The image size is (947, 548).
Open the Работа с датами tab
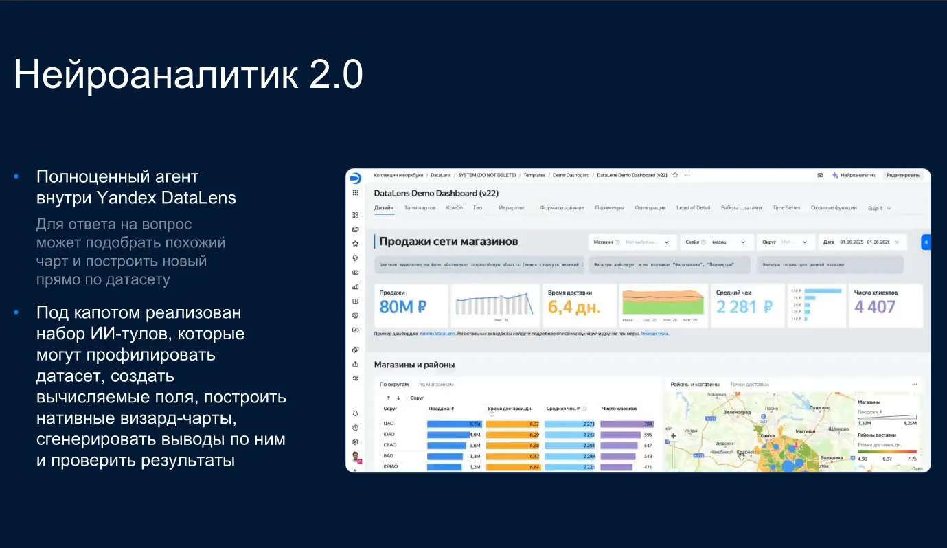[742, 207]
